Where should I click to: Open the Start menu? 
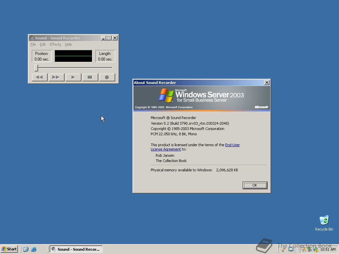(9, 249)
